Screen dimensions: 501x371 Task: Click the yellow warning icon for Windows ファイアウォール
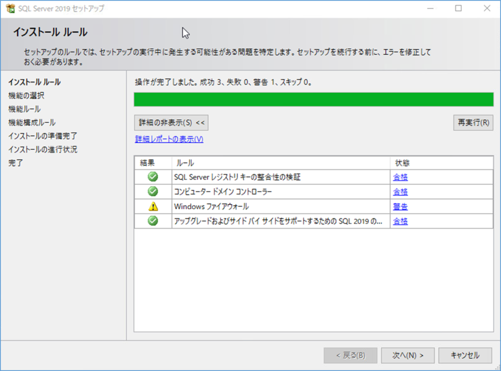coord(153,206)
